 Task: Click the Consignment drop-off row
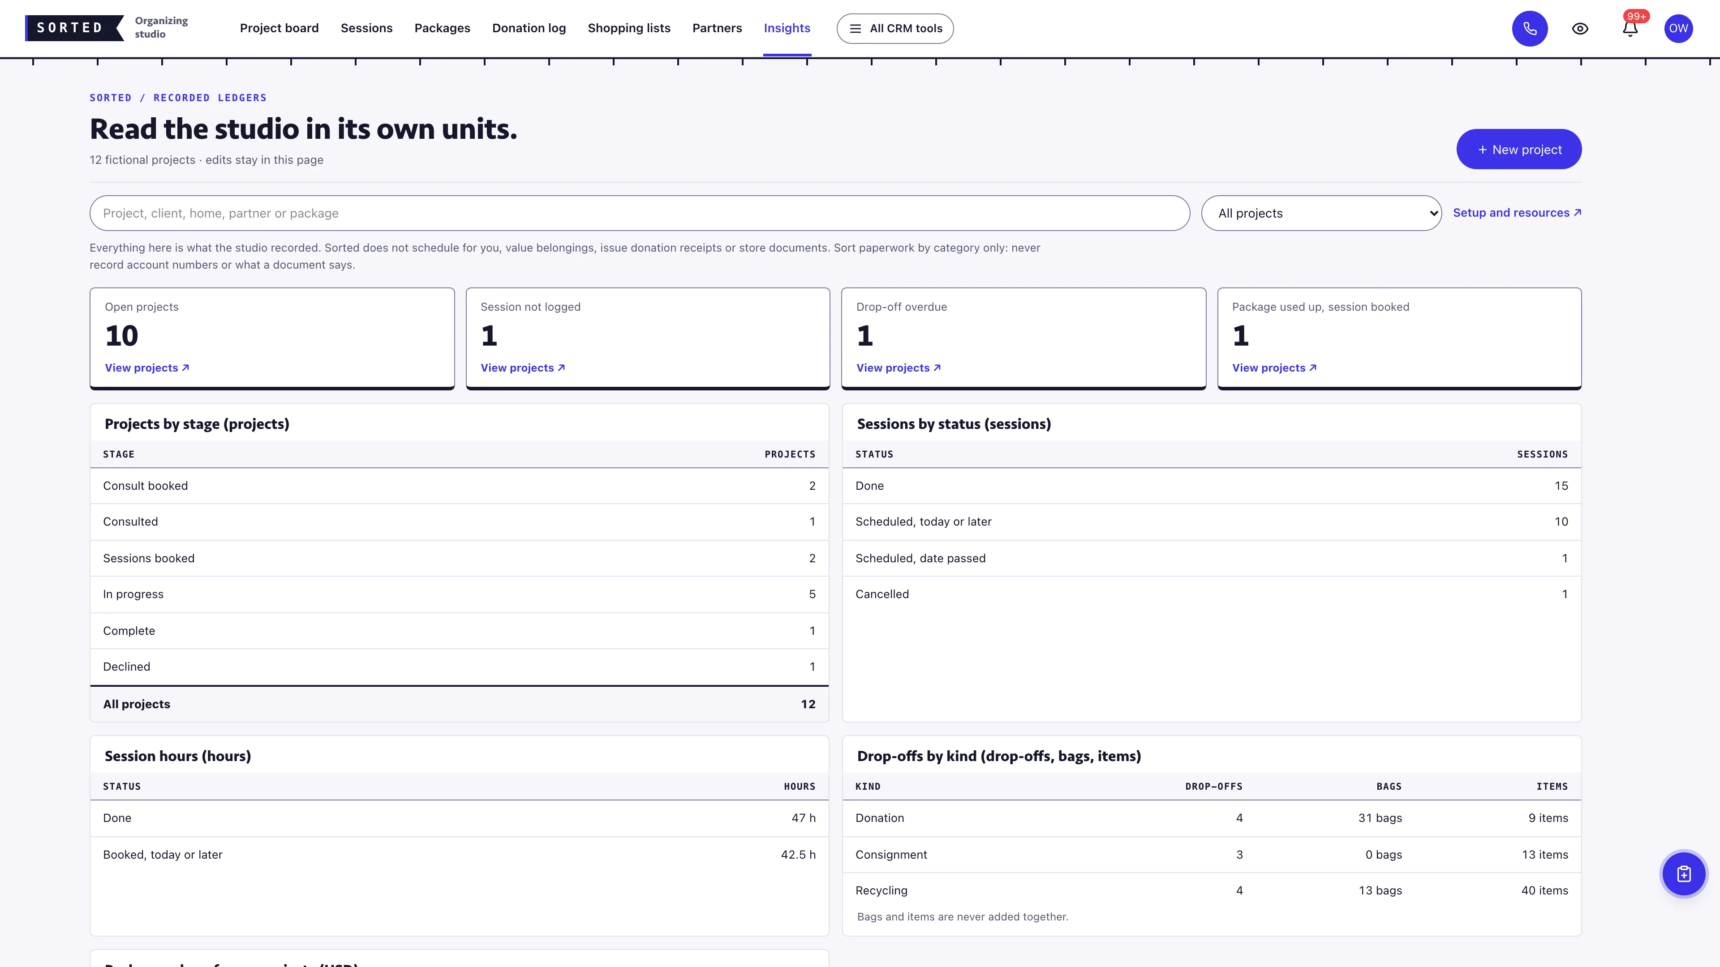click(1211, 855)
